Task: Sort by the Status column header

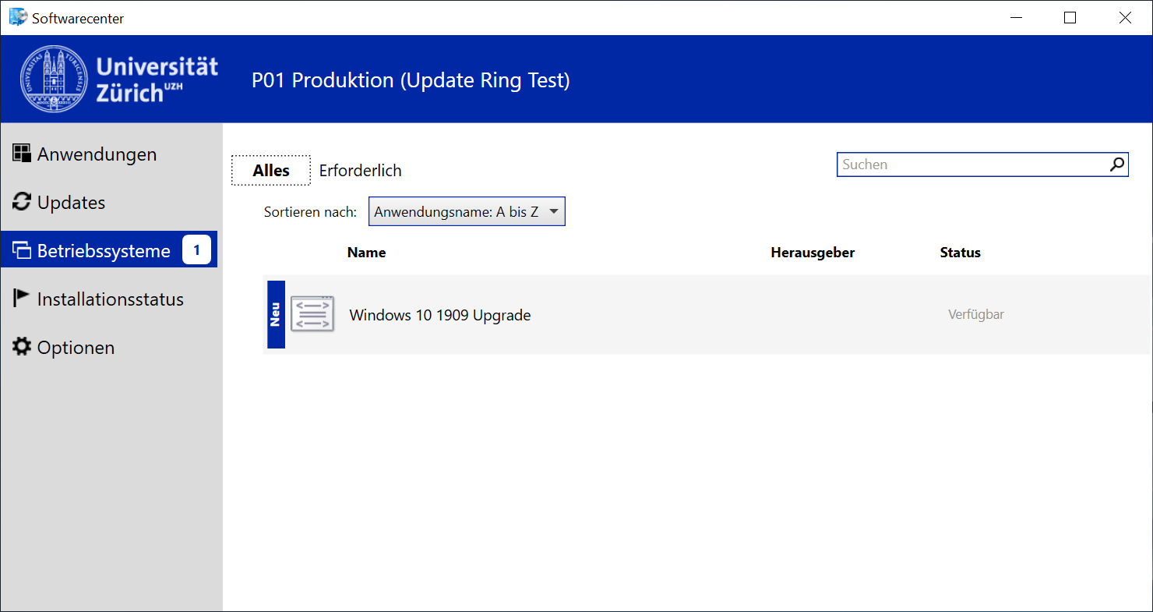Action: tap(960, 253)
